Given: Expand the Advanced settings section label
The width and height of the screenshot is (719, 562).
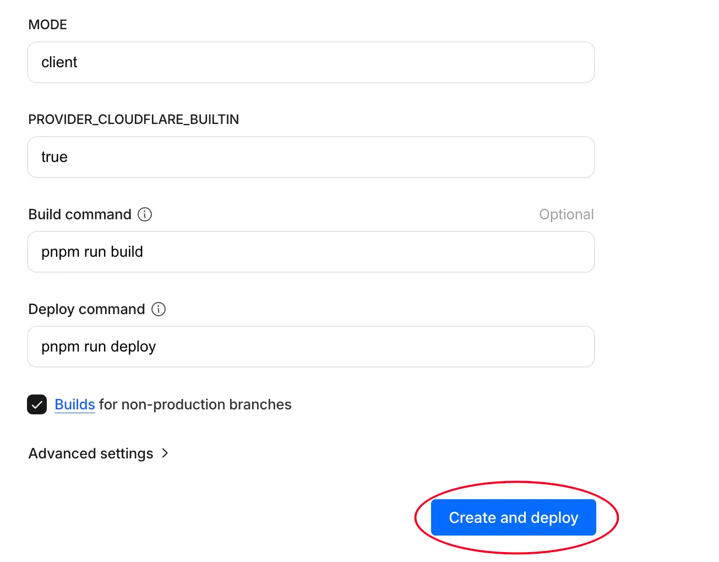Looking at the screenshot, I should click(x=91, y=453).
